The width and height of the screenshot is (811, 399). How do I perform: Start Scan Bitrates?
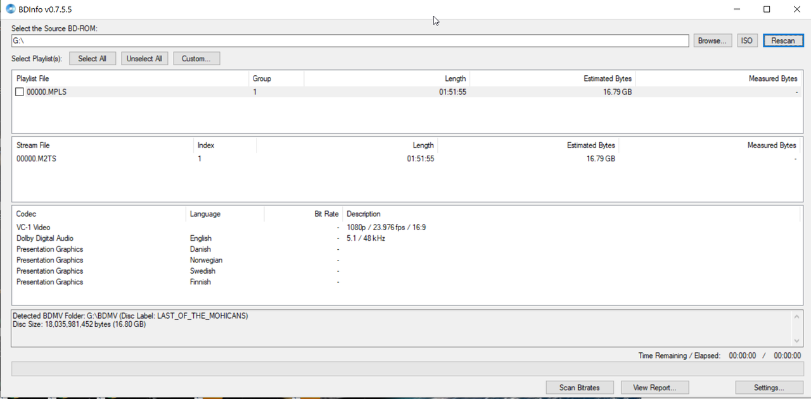580,388
